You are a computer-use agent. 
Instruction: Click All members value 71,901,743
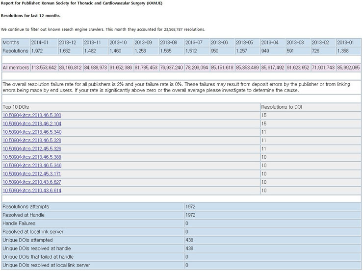point(323,68)
